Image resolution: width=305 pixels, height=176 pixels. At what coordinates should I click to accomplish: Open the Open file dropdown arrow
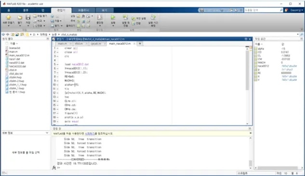(x=20, y=26)
